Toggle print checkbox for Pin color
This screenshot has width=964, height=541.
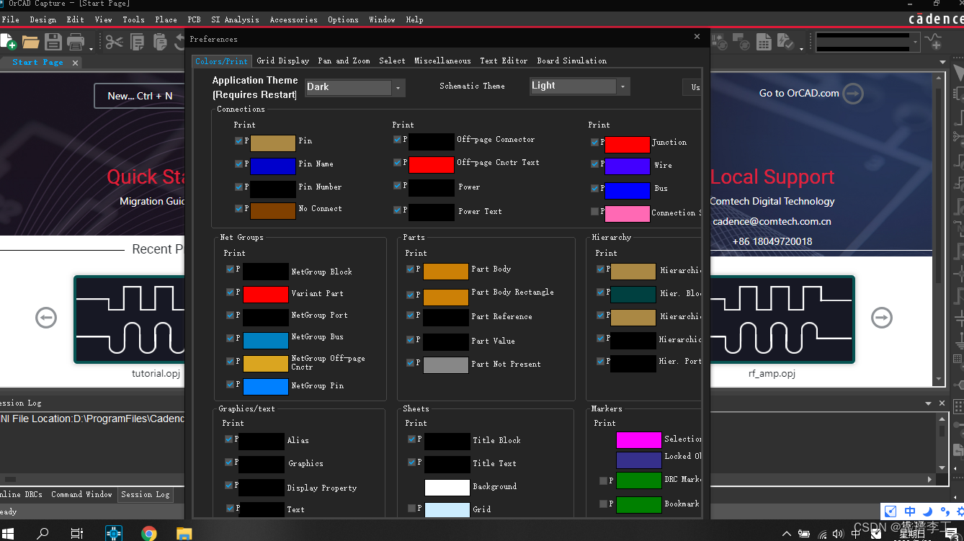(x=239, y=141)
